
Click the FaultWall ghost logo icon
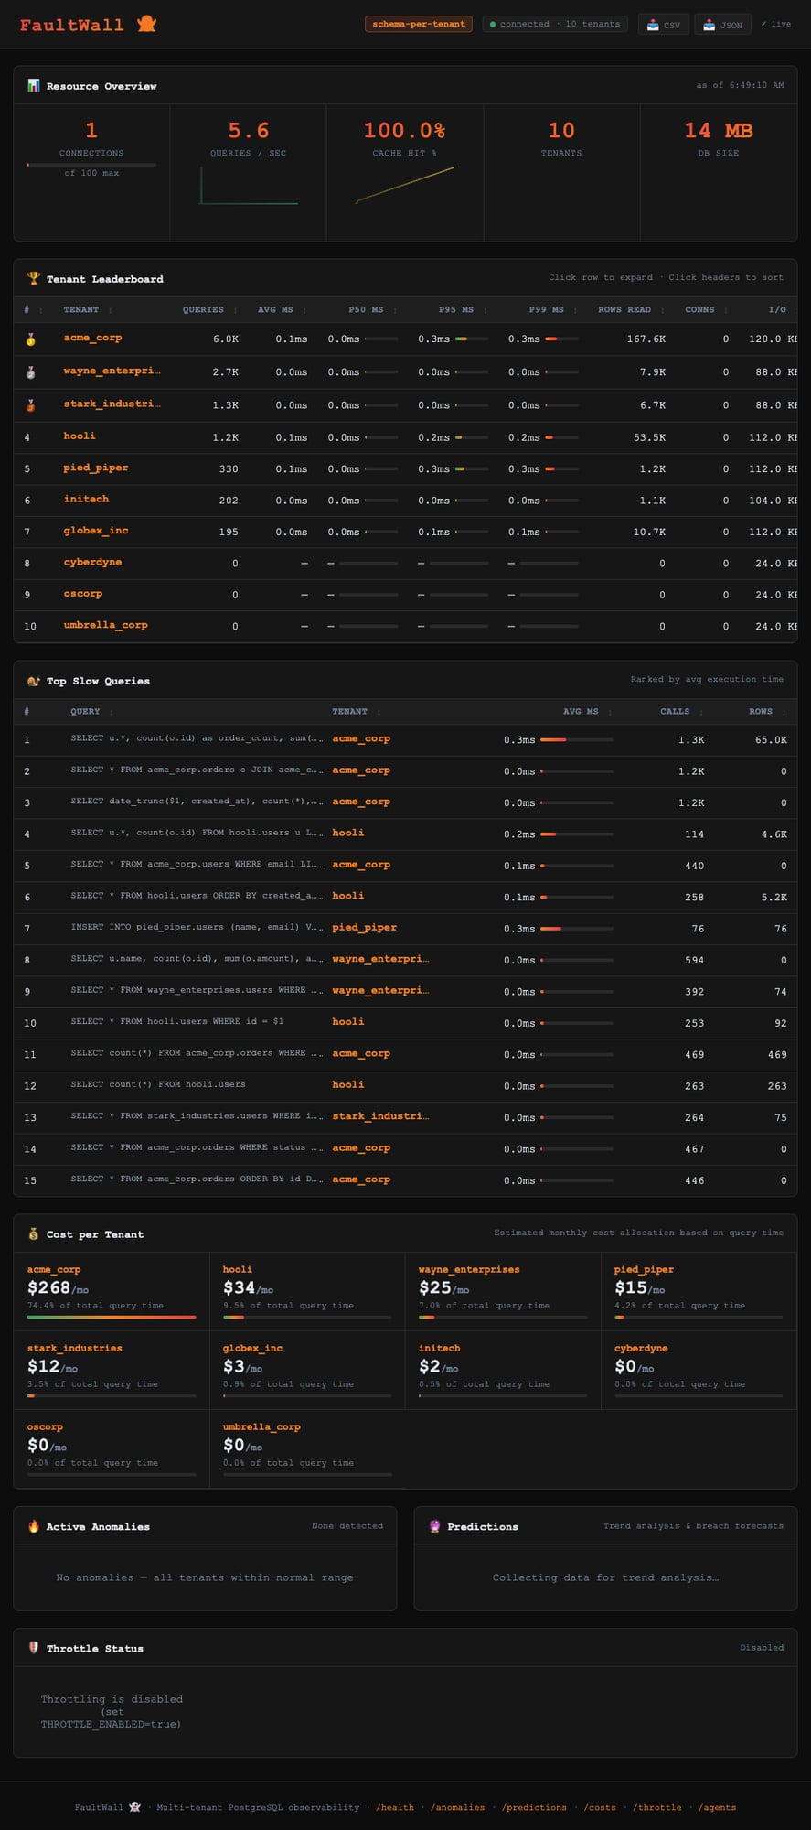click(x=146, y=24)
